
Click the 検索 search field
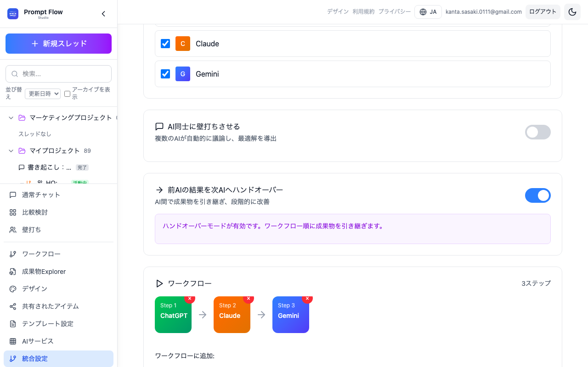point(58,74)
